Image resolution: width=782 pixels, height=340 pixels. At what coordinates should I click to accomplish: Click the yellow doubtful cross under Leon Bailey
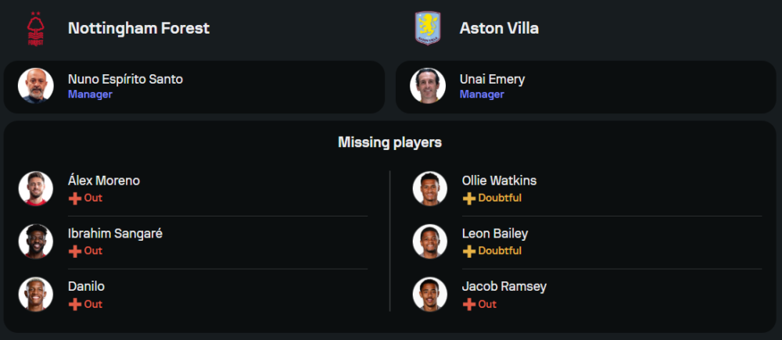[x=469, y=252]
